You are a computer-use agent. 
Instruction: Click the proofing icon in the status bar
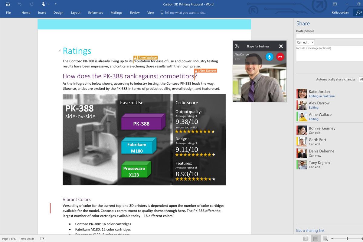tap(42, 239)
